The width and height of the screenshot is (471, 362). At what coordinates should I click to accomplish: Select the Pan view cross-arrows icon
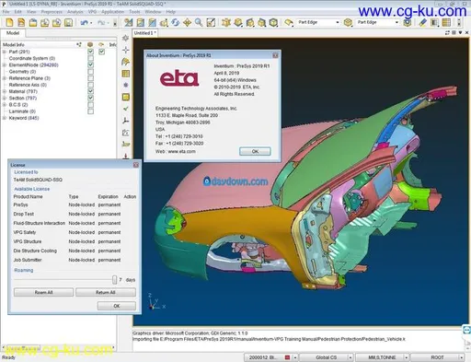point(187,22)
